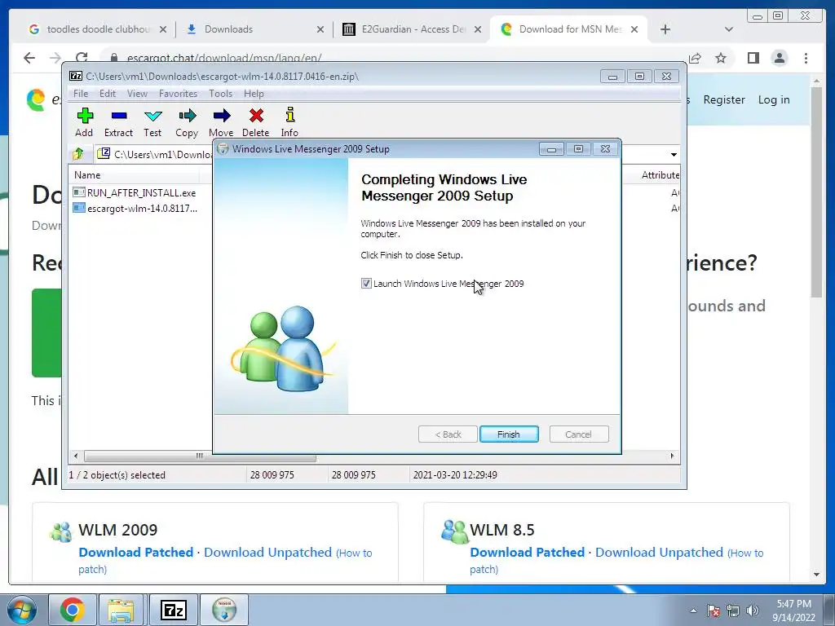Open Chrome three-dot menu
This screenshot has width=835, height=626.
coord(806,58)
